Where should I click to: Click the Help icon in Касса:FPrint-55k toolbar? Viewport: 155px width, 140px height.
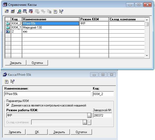(7, 82)
